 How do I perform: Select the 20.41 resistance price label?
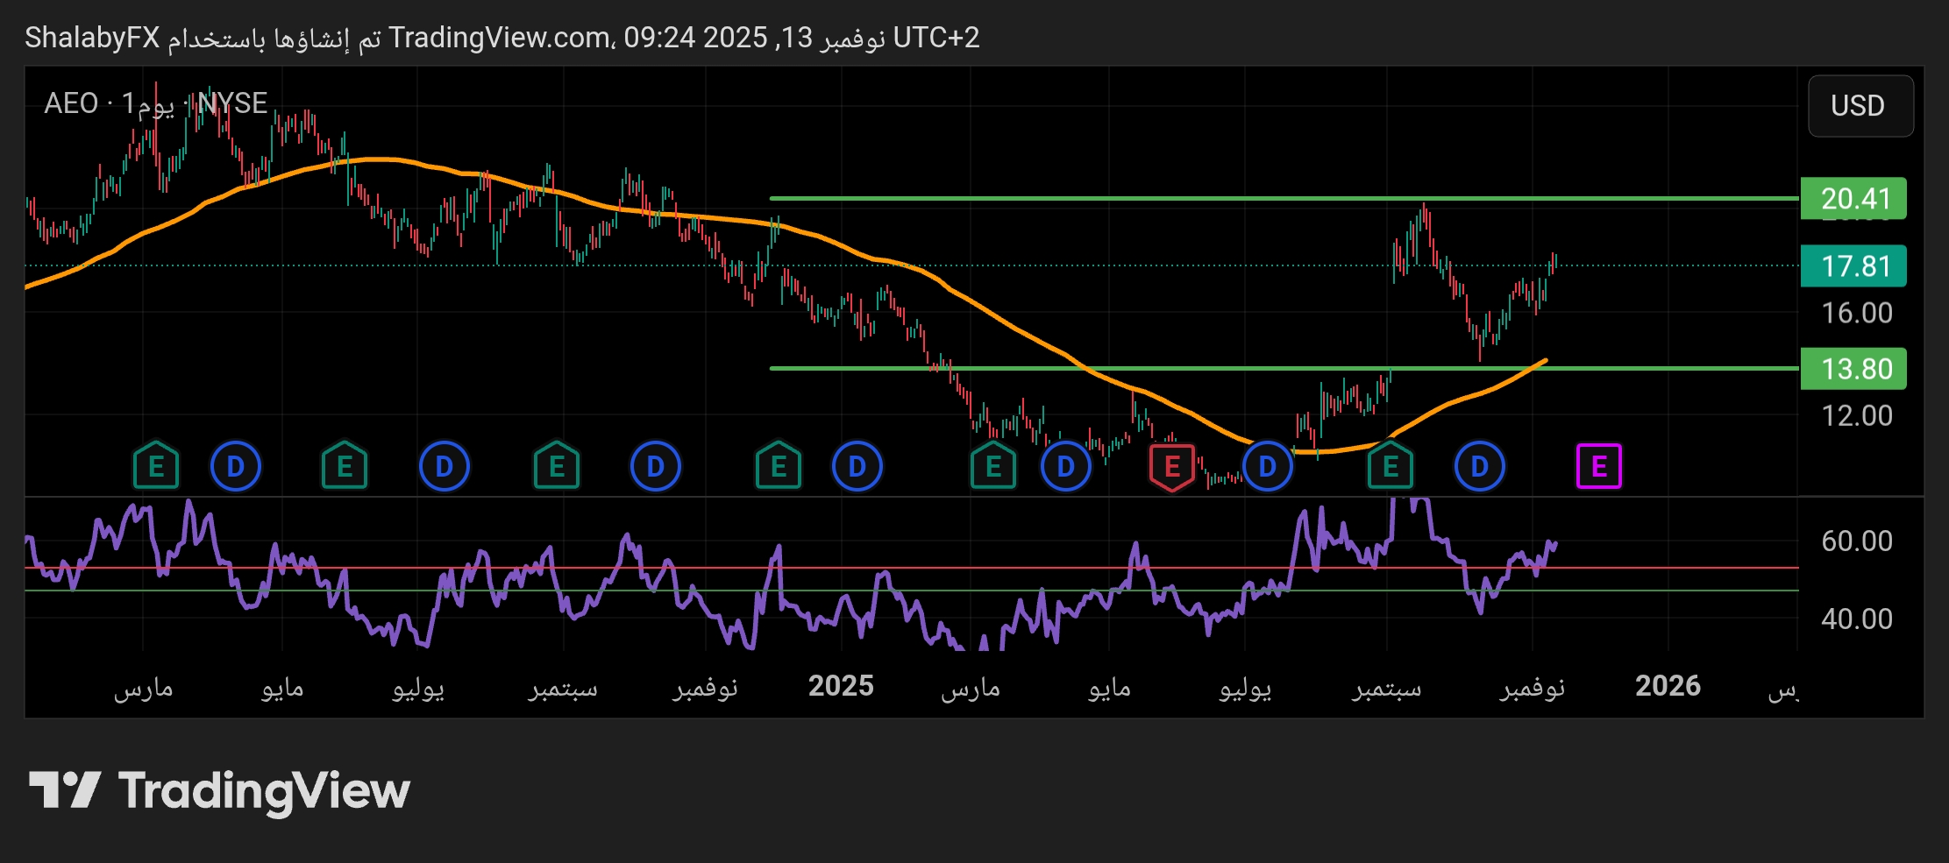(1853, 199)
